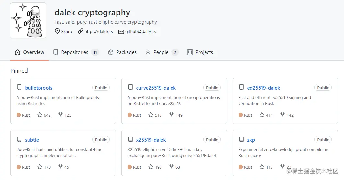Image resolution: width=344 pixels, height=180 pixels.
Task: Open the x25519-dalek repository
Action: point(151,140)
